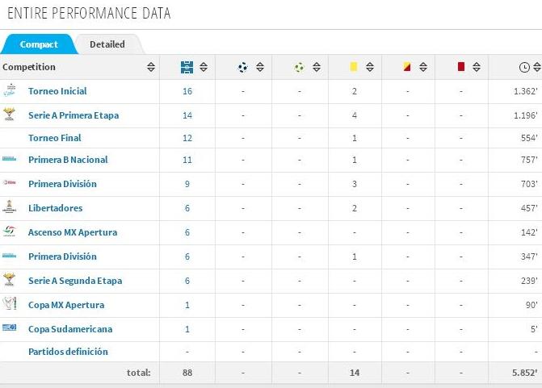Open the Torneo Inicial competition link

click(x=57, y=91)
